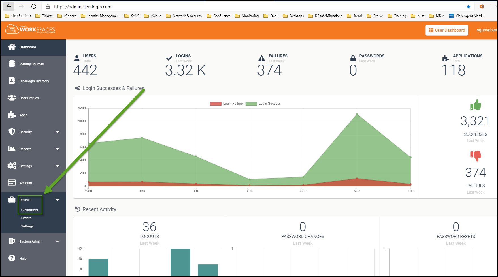Collapse the Reseller menu arrow
Screen dimensions: 498x277
coord(58,200)
